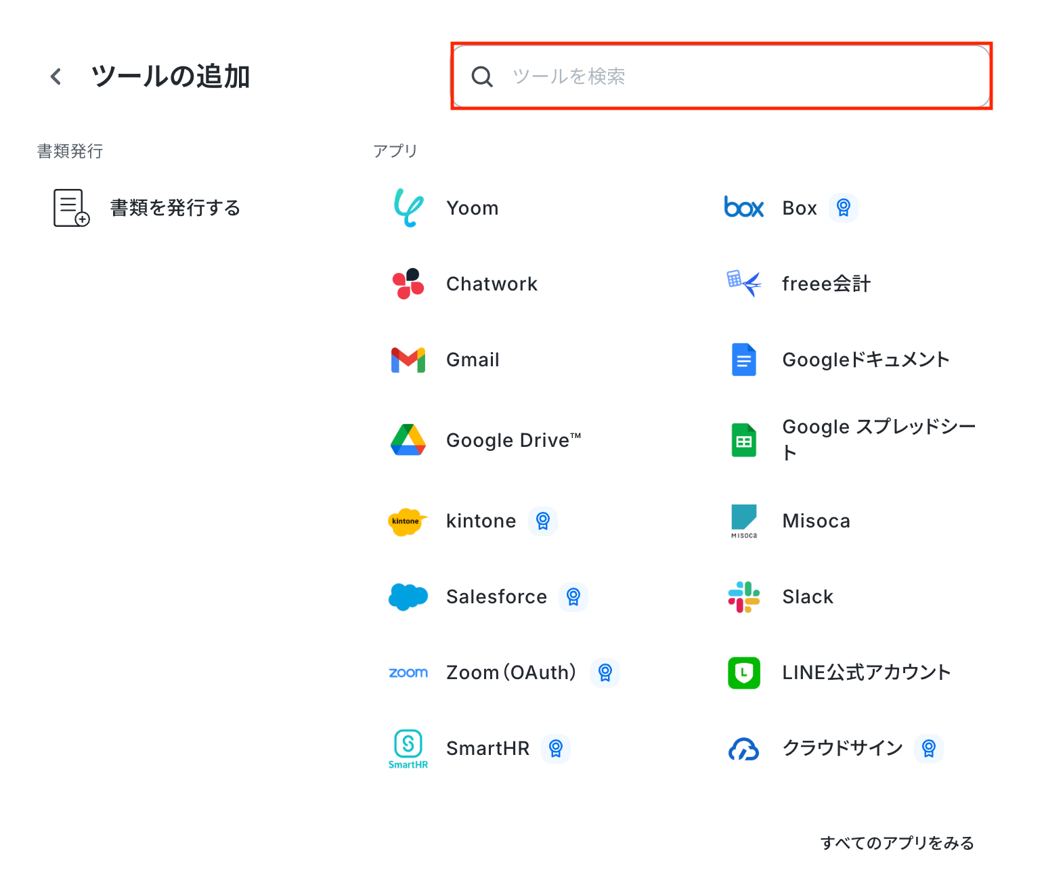
Task: Click the LINE公式アカウント green icon
Action: click(x=744, y=672)
